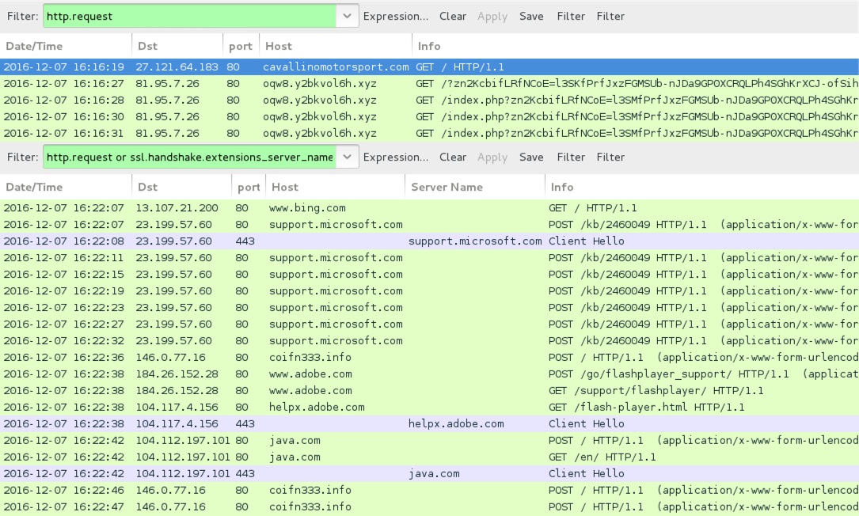Click the destination IP 13.107.21.200

tap(177, 207)
